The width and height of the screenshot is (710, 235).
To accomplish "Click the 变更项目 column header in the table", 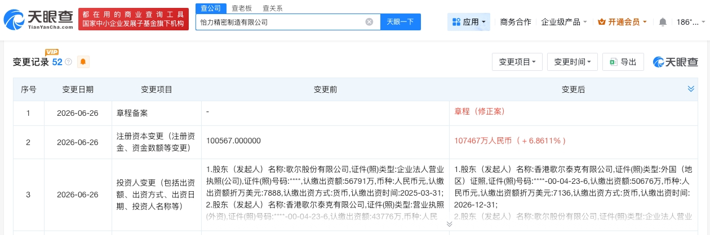I will pos(157,89).
